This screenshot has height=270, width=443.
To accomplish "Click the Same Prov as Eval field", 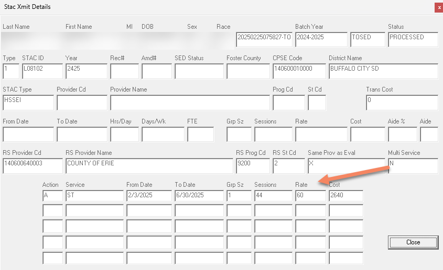I will pos(345,166).
